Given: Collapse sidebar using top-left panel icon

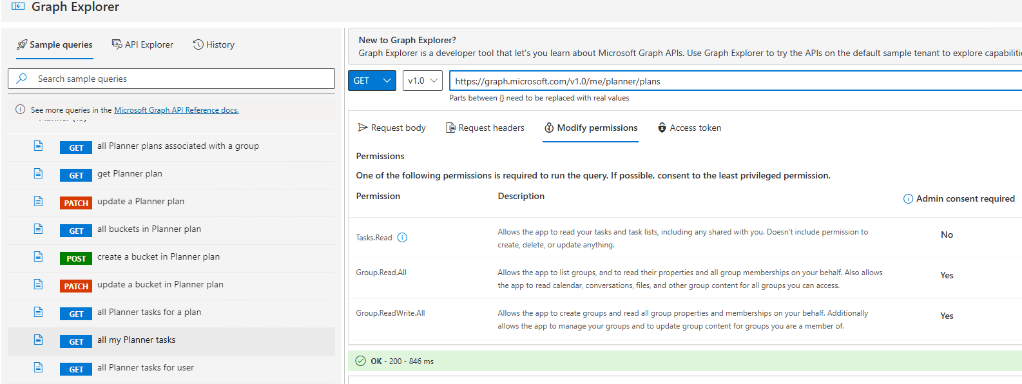Looking at the screenshot, I should [x=18, y=6].
